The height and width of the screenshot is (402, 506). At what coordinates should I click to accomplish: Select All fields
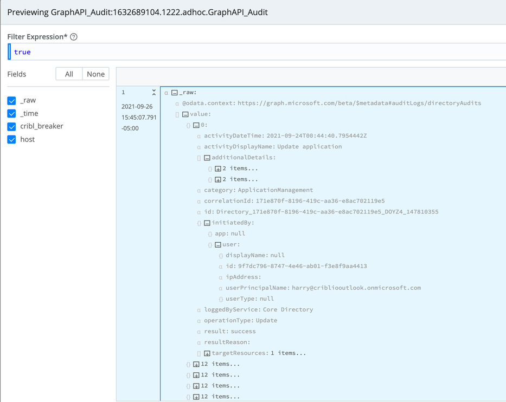pos(68,74)
